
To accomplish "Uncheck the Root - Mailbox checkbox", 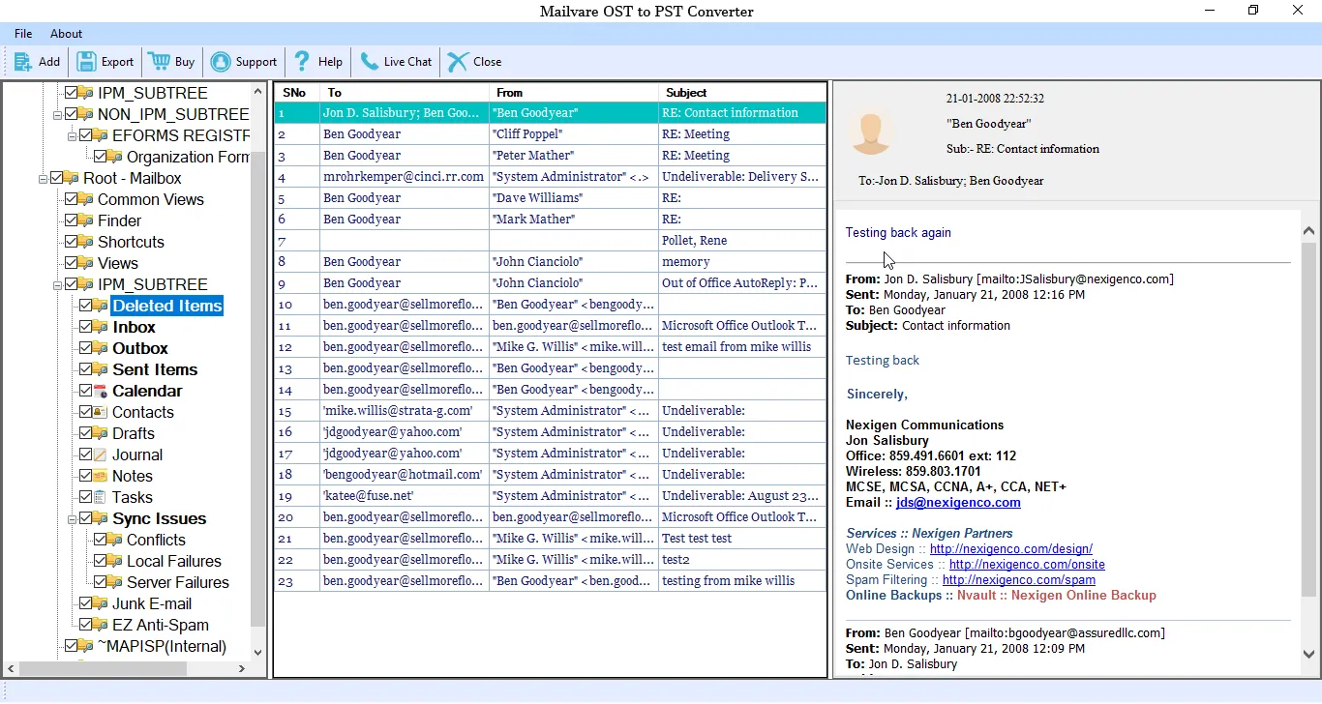I will [57, 178].
